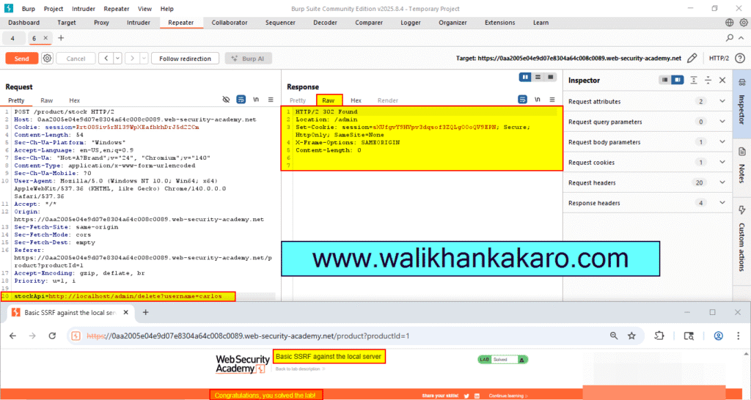Toggle non-printable characters in Request panel
This screenshot has width=751, height=400.
[256, 100]
